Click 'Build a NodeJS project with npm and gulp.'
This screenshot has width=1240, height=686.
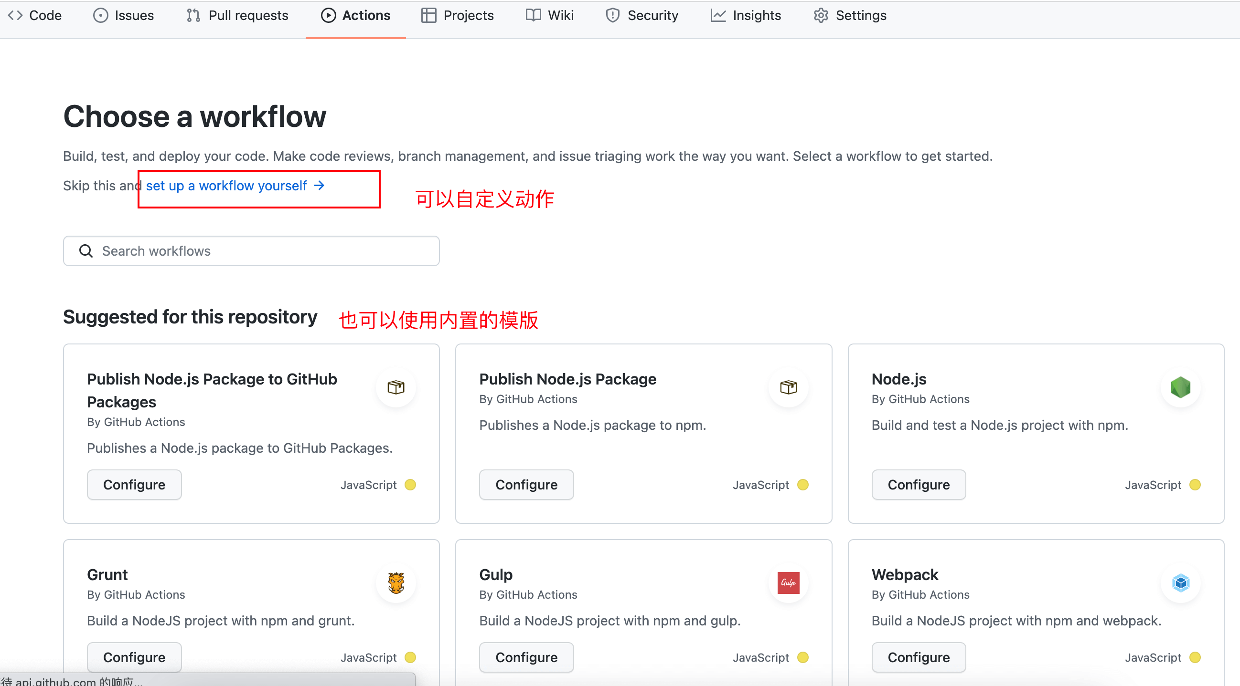[x=610, y=621]
